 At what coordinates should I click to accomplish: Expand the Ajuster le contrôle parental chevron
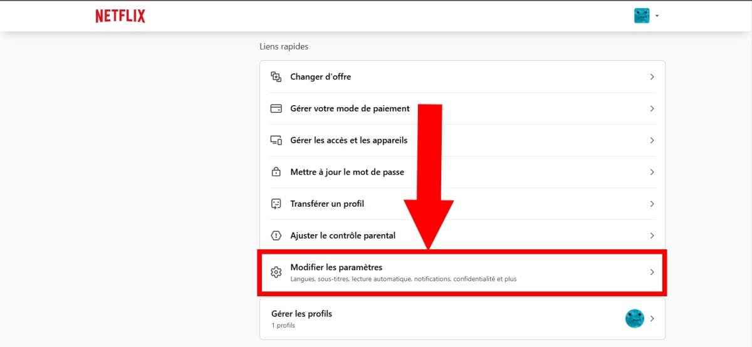click(652, 236)
